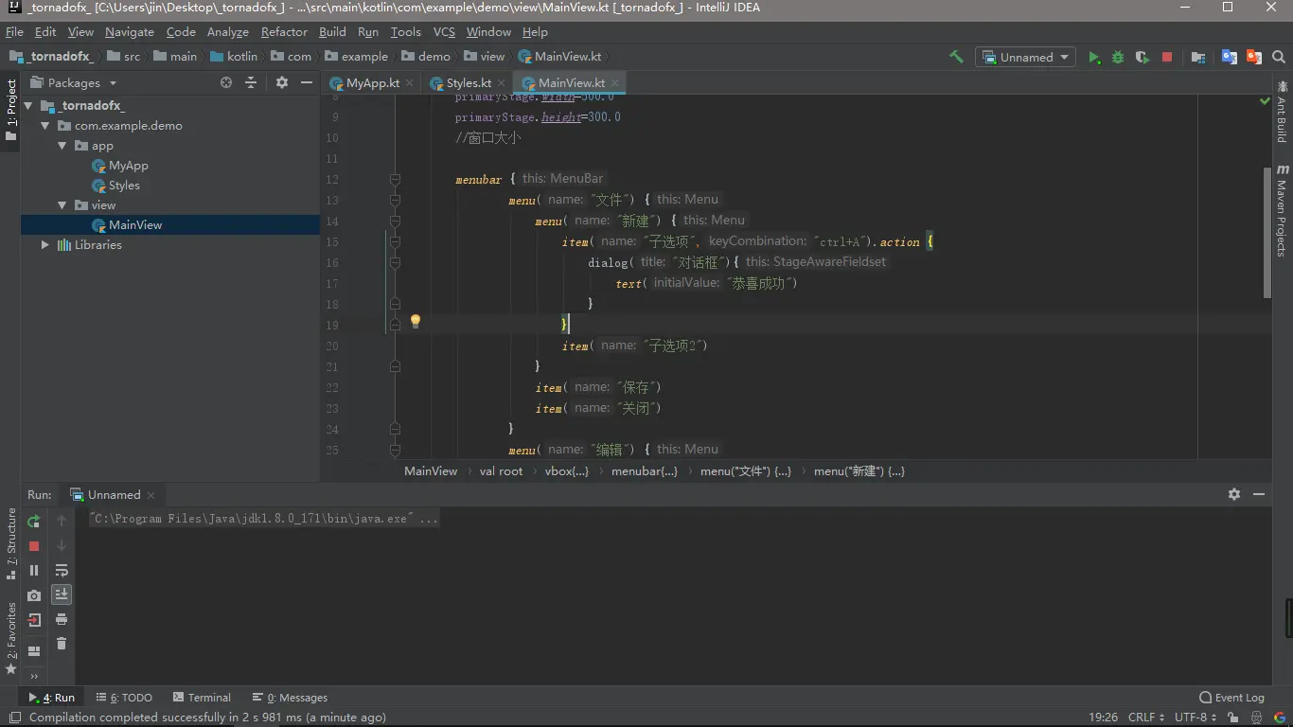
Task: Click the orange Google Translate icon
Action: 1254,57
